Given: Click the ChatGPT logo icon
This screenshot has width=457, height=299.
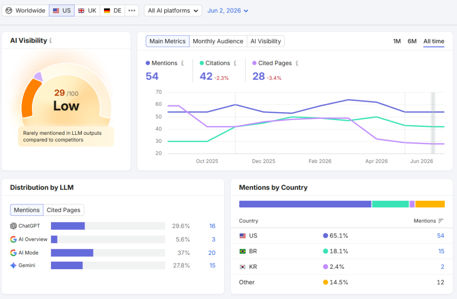Looking at the screenshot, I should [x=13, y=226].
